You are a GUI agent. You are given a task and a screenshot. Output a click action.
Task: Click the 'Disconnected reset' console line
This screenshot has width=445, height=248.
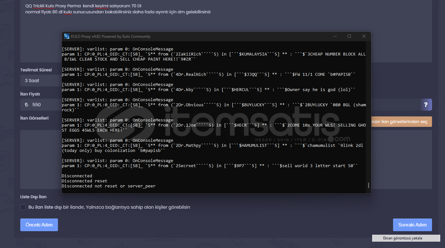(85, 181)
